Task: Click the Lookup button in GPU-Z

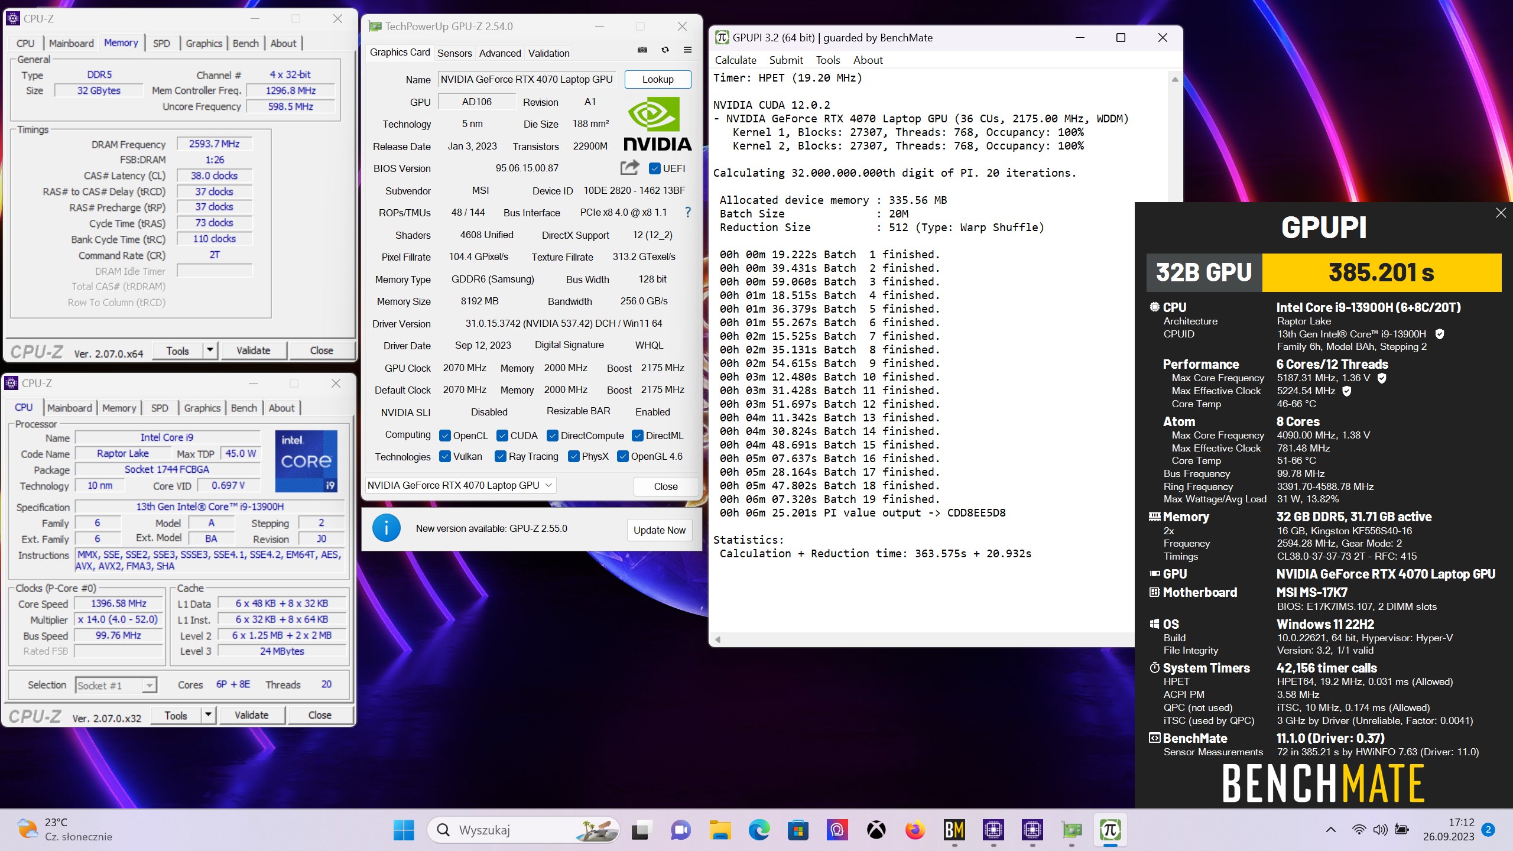Action: [x=658, y=79]
